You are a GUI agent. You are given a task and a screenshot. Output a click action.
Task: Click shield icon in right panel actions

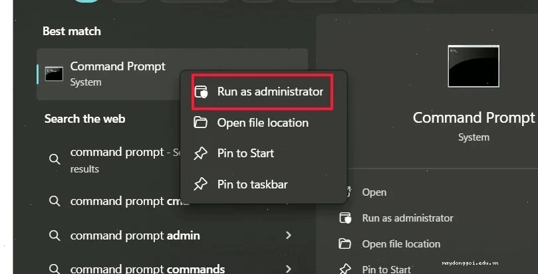pos(345,218)
